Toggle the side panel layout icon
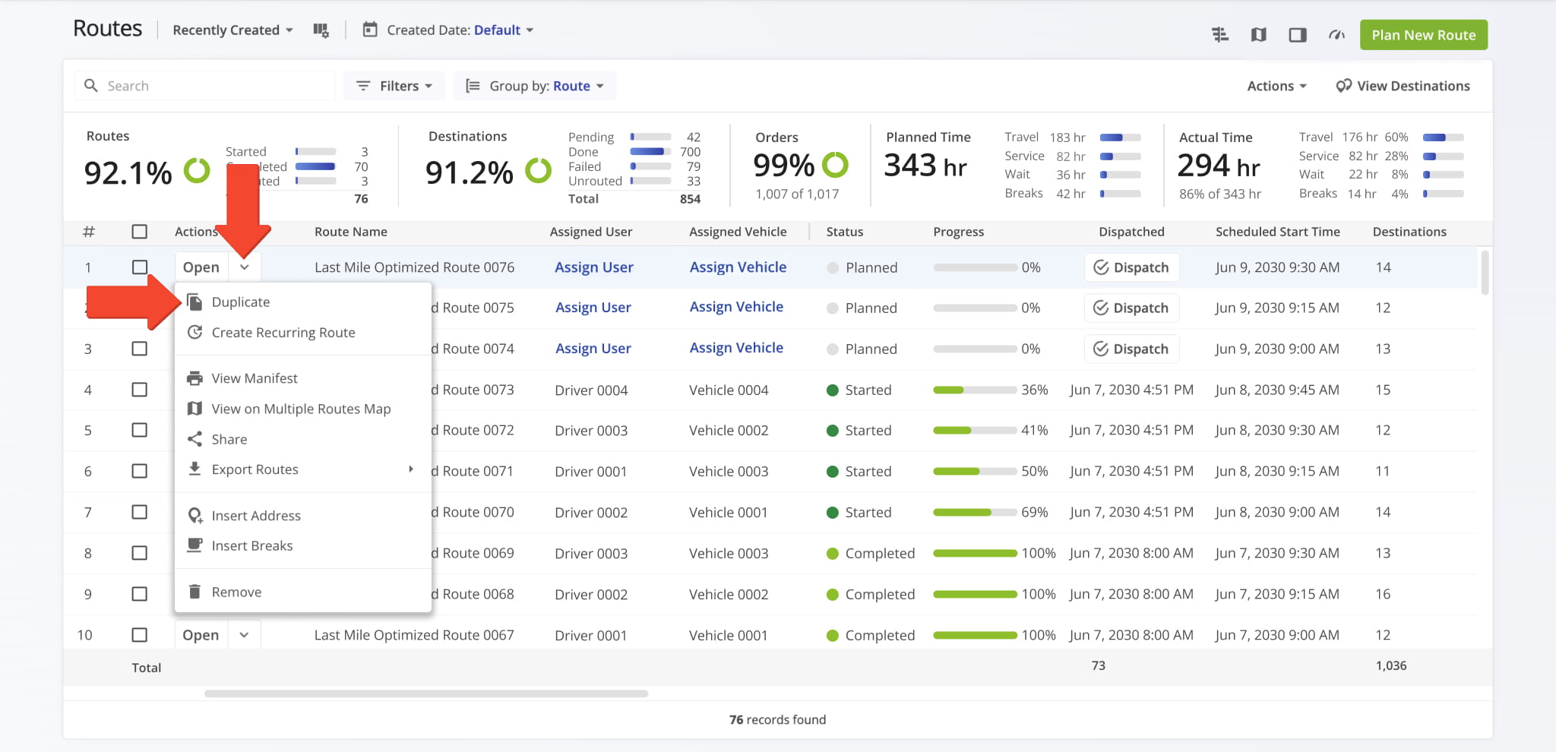1556x752 pixels. 1298,35
